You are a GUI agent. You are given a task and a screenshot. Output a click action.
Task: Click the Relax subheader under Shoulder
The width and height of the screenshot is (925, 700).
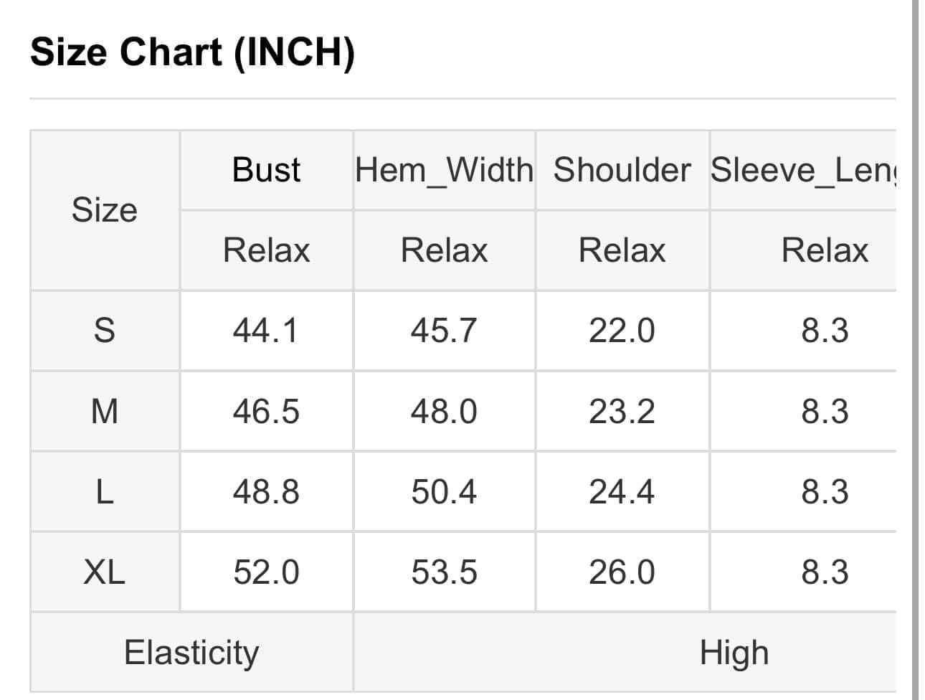click(622, 250)
